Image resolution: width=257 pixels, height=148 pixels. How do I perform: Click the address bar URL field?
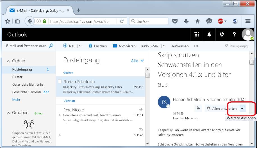click(x=82, y=21)
